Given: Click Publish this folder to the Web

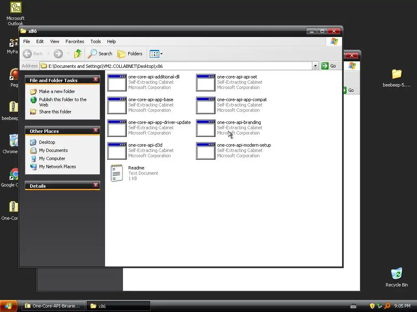Looking at the screenshot, I should coord(63,102).
